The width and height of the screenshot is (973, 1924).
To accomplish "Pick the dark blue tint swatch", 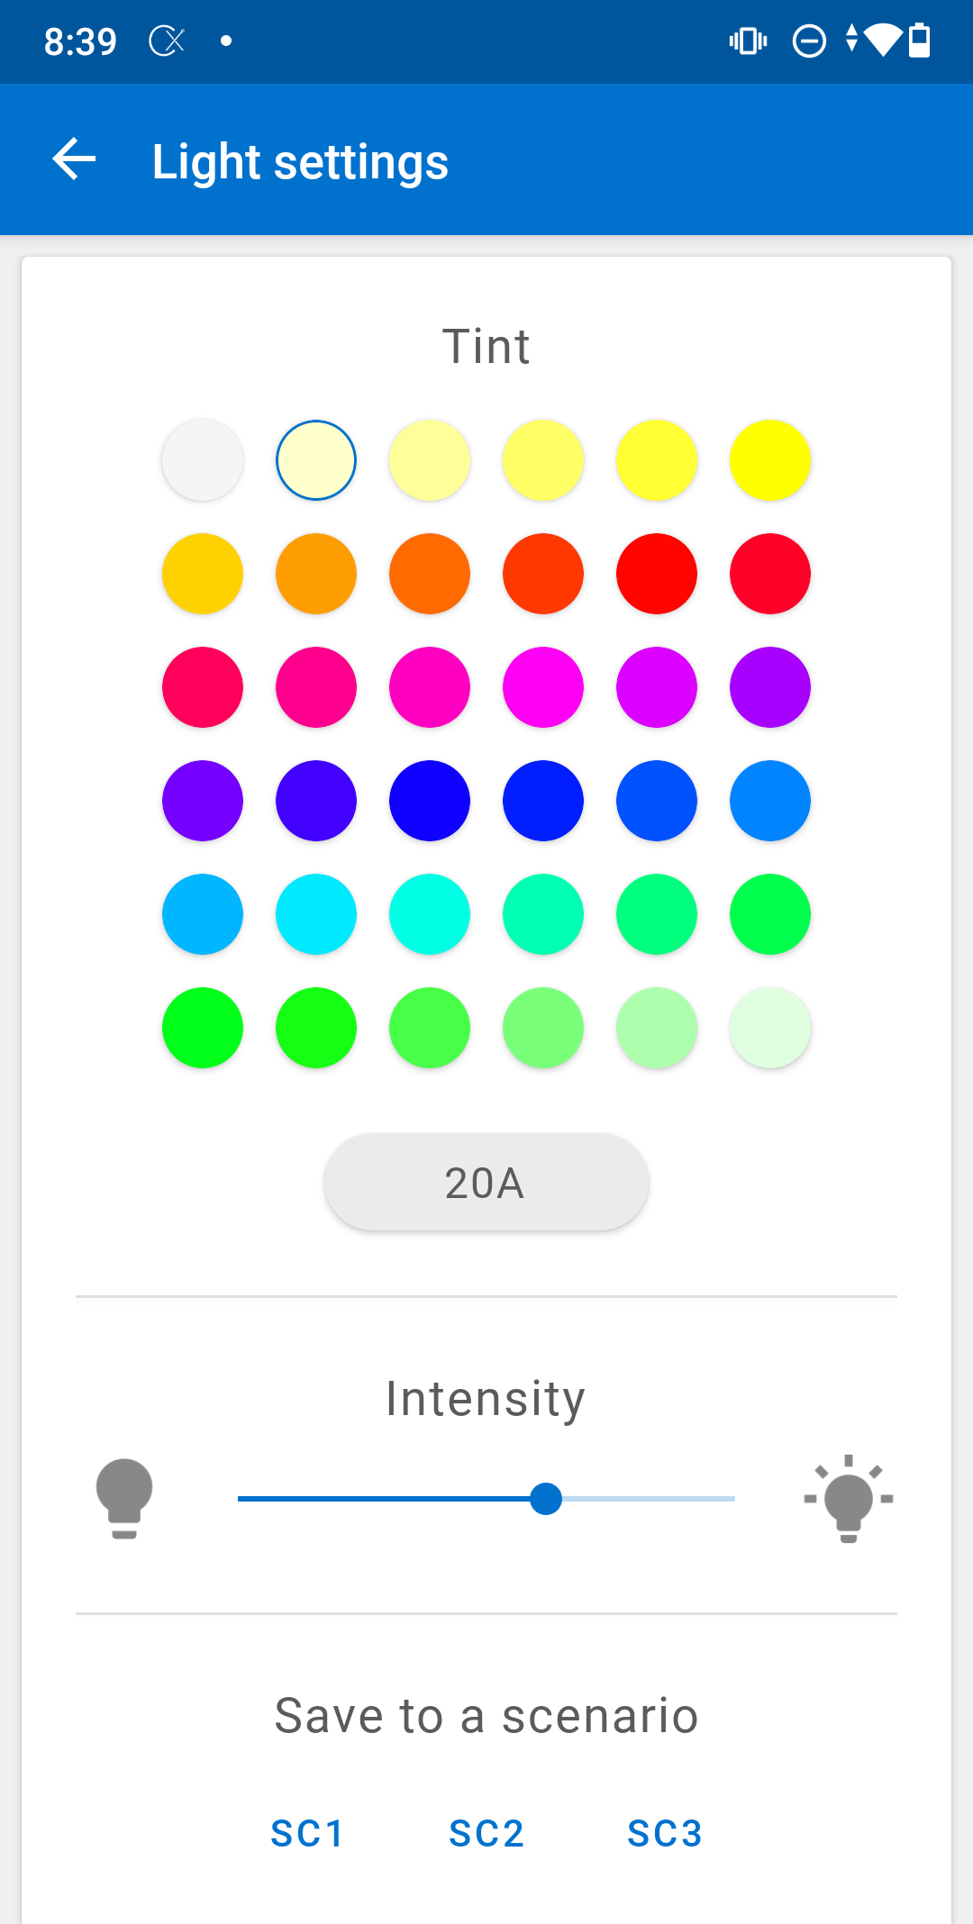I will pos(430,801).
